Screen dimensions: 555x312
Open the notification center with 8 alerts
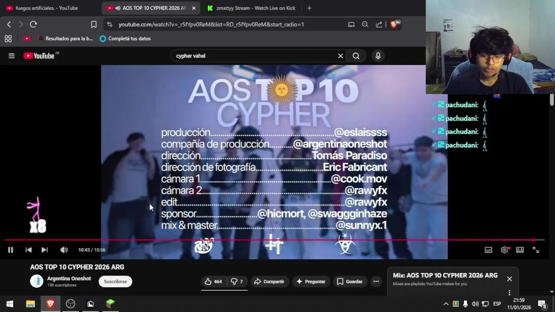click(x=542, y=304)
